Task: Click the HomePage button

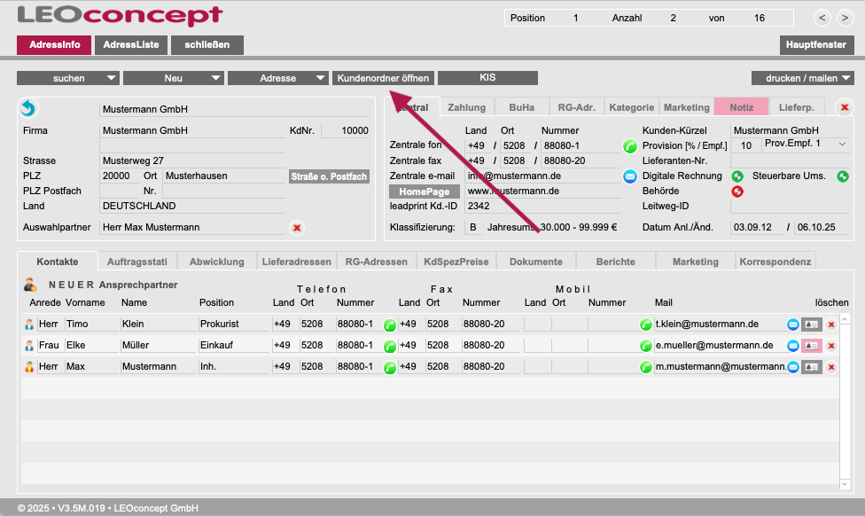Action: click(425, 192)
